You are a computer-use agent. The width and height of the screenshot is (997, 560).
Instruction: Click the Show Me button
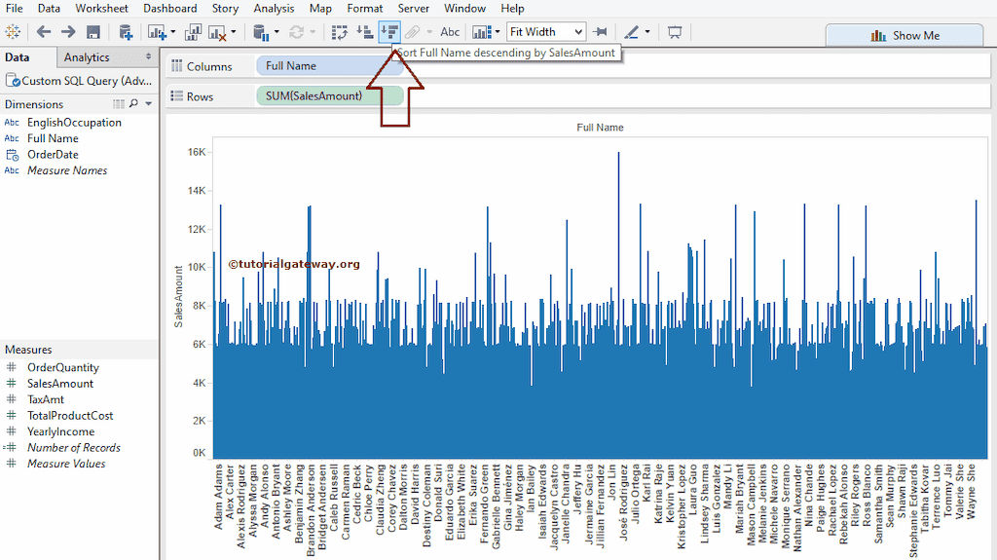(x=904, y=35)
